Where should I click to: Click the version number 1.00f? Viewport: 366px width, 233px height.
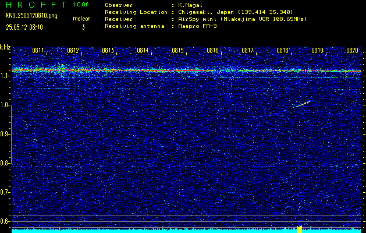click(x=80, y=5)
